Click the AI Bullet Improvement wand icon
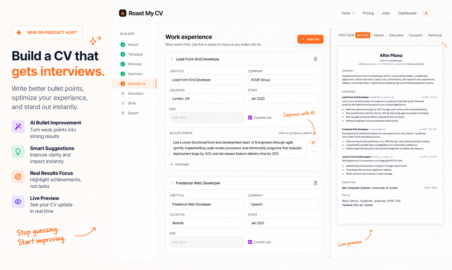This screenshot has width=452, height=270. [18, 127]
